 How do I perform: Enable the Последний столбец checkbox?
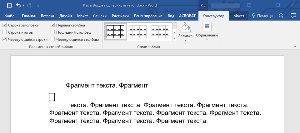[53, 32]
